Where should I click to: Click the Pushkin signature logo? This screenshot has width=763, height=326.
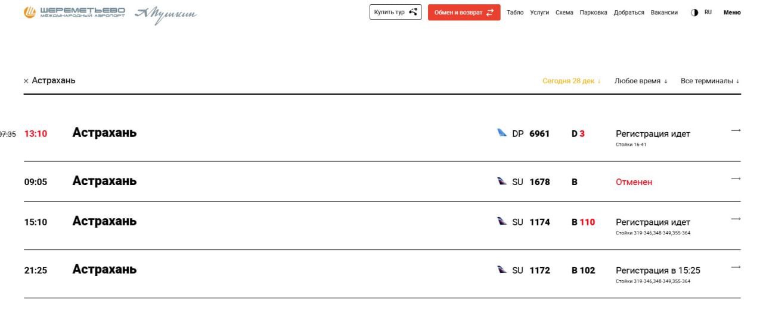(166, 14)
